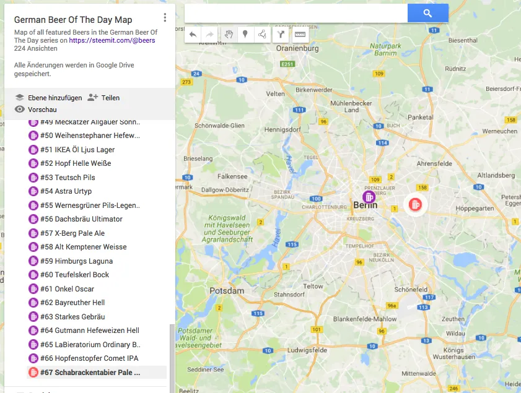
Task: Select #65 LaBieratorium Ordinary B.. entry
Action: (90, 345)
